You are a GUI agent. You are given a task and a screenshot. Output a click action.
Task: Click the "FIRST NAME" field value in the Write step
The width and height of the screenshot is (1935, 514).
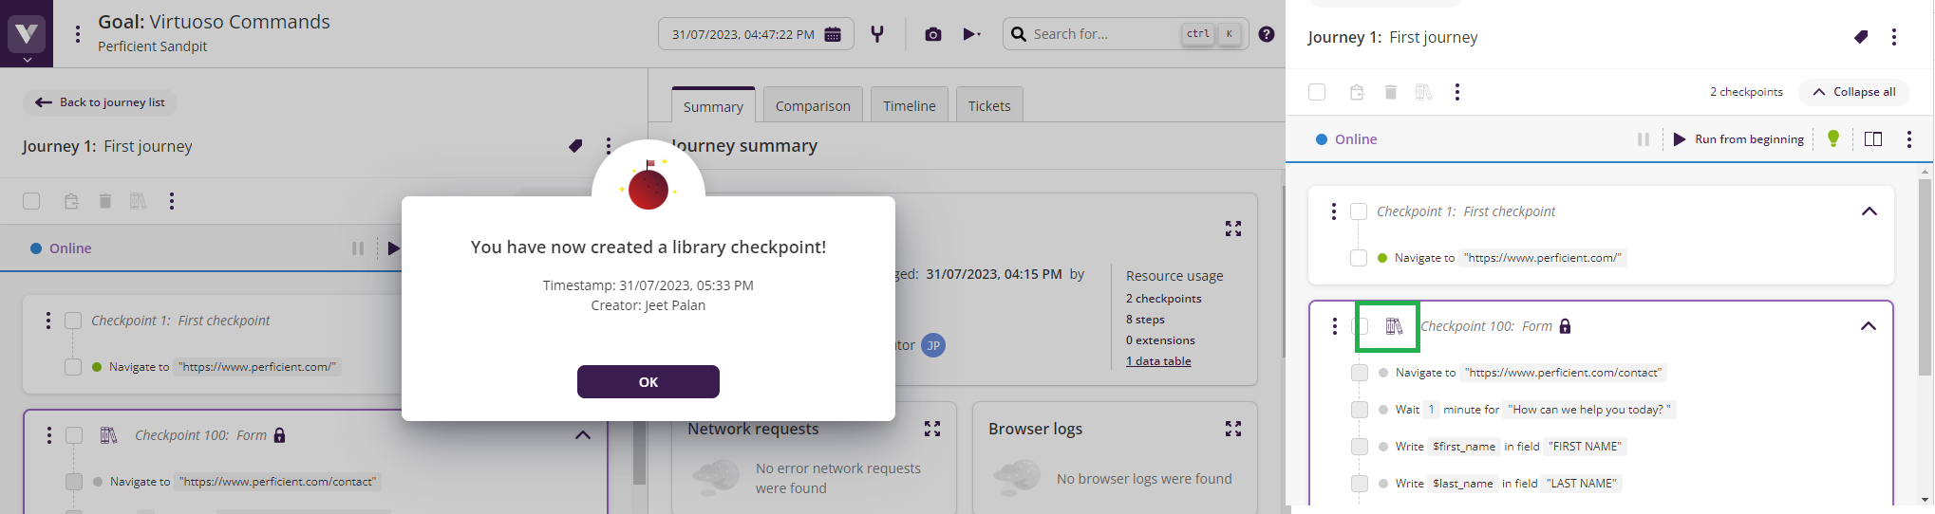pos(1586,447)
